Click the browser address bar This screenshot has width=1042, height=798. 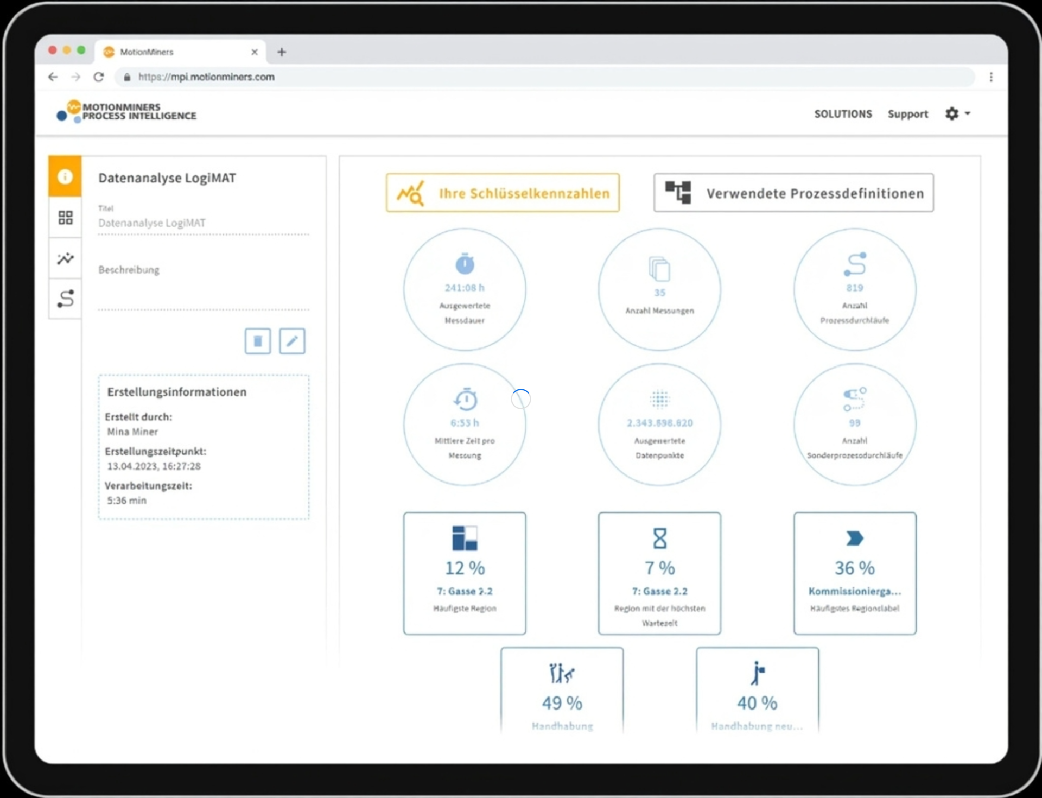point(544,77)
